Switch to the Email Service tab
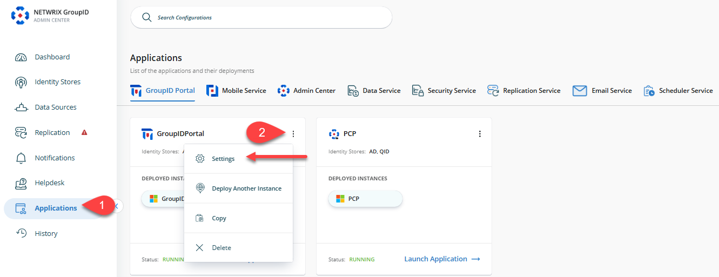Viewport: 719px width, 277px height. pyautogui.click(x=602, y=91)
